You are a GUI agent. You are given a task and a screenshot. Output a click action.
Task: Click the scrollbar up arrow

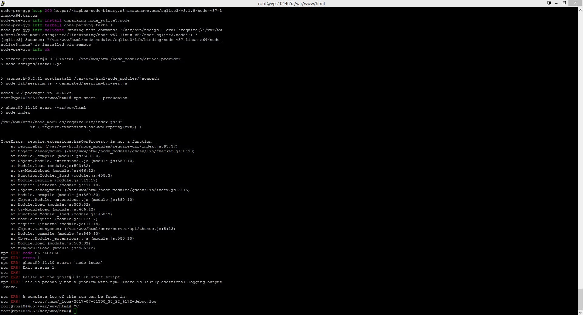click(x=580, y=10)
